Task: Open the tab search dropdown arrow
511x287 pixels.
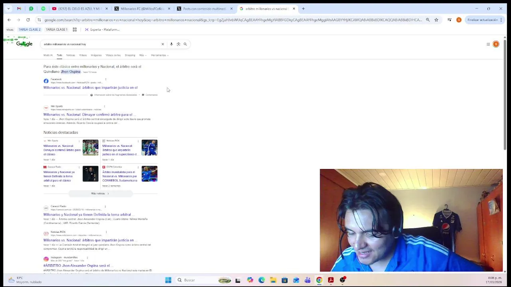Action: click(9, 8)
